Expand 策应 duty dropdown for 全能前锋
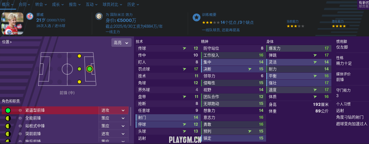 tap(113, 118)
